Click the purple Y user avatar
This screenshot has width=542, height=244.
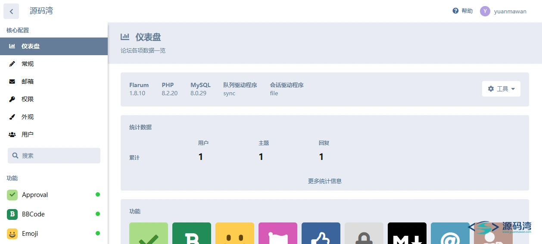click(x=485, y=11)
